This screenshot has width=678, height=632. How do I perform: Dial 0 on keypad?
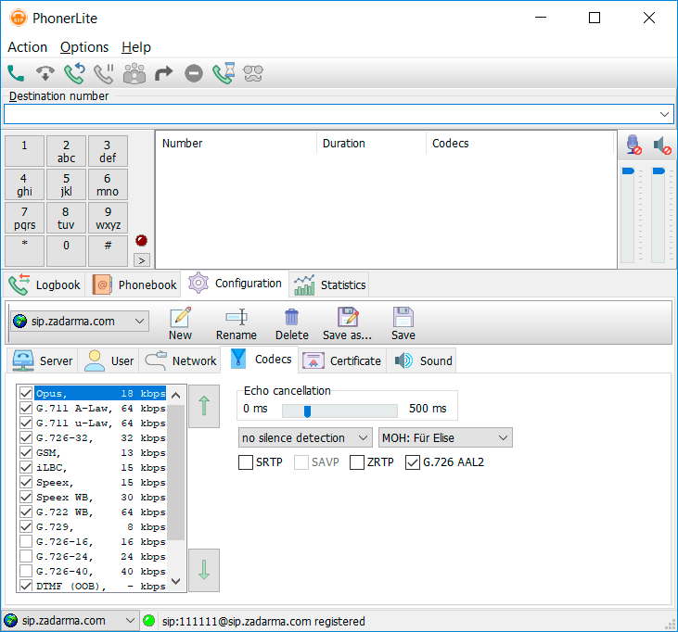(66, 251)
